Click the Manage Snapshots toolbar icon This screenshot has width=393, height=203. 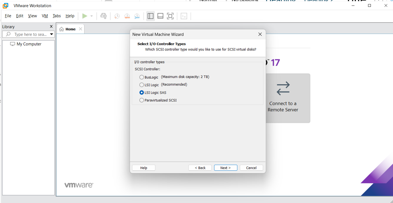point(137,16)
